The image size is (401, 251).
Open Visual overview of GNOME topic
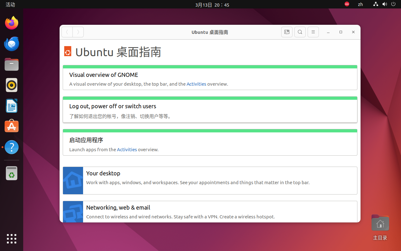point(103,75)
